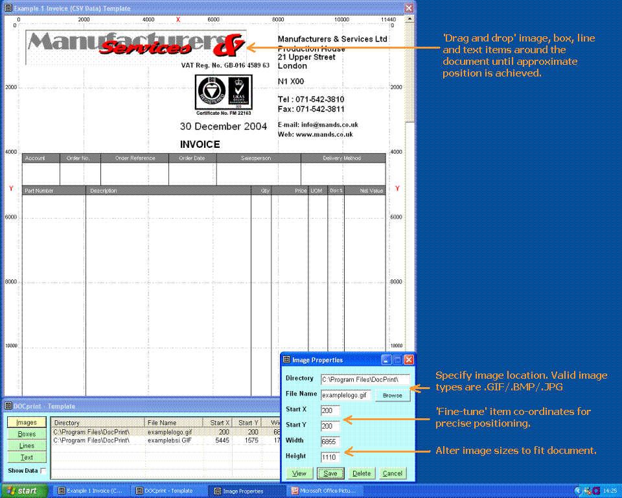
Task: Click the purple tray application icon
Action: pyautogui.click(x=595, y=491)
